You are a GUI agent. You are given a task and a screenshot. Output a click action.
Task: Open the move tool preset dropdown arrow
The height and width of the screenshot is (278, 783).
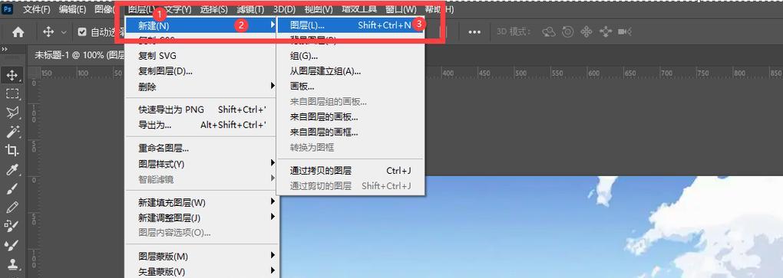64,32
